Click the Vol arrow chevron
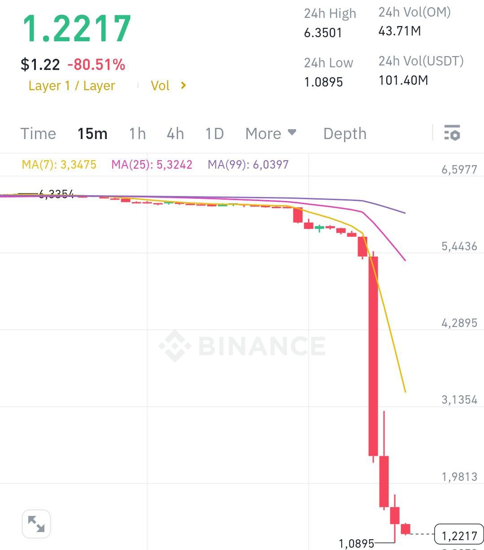Image resolution: width=484 pixels, height=550 pixels. click(x=183, y=85)
